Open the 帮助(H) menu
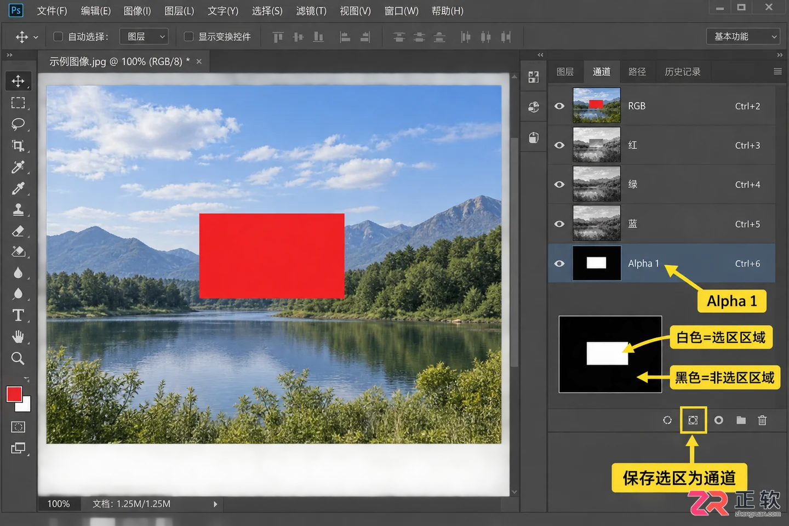789x526 pixels. tap(447, 11)
